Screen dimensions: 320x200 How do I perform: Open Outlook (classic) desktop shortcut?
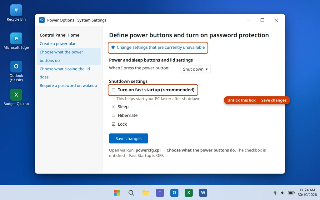16,71
